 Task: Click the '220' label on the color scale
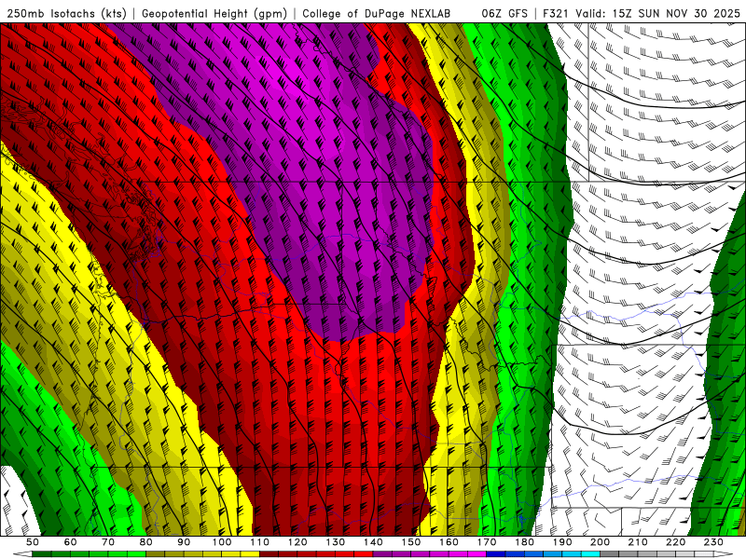tap(675, 542)
